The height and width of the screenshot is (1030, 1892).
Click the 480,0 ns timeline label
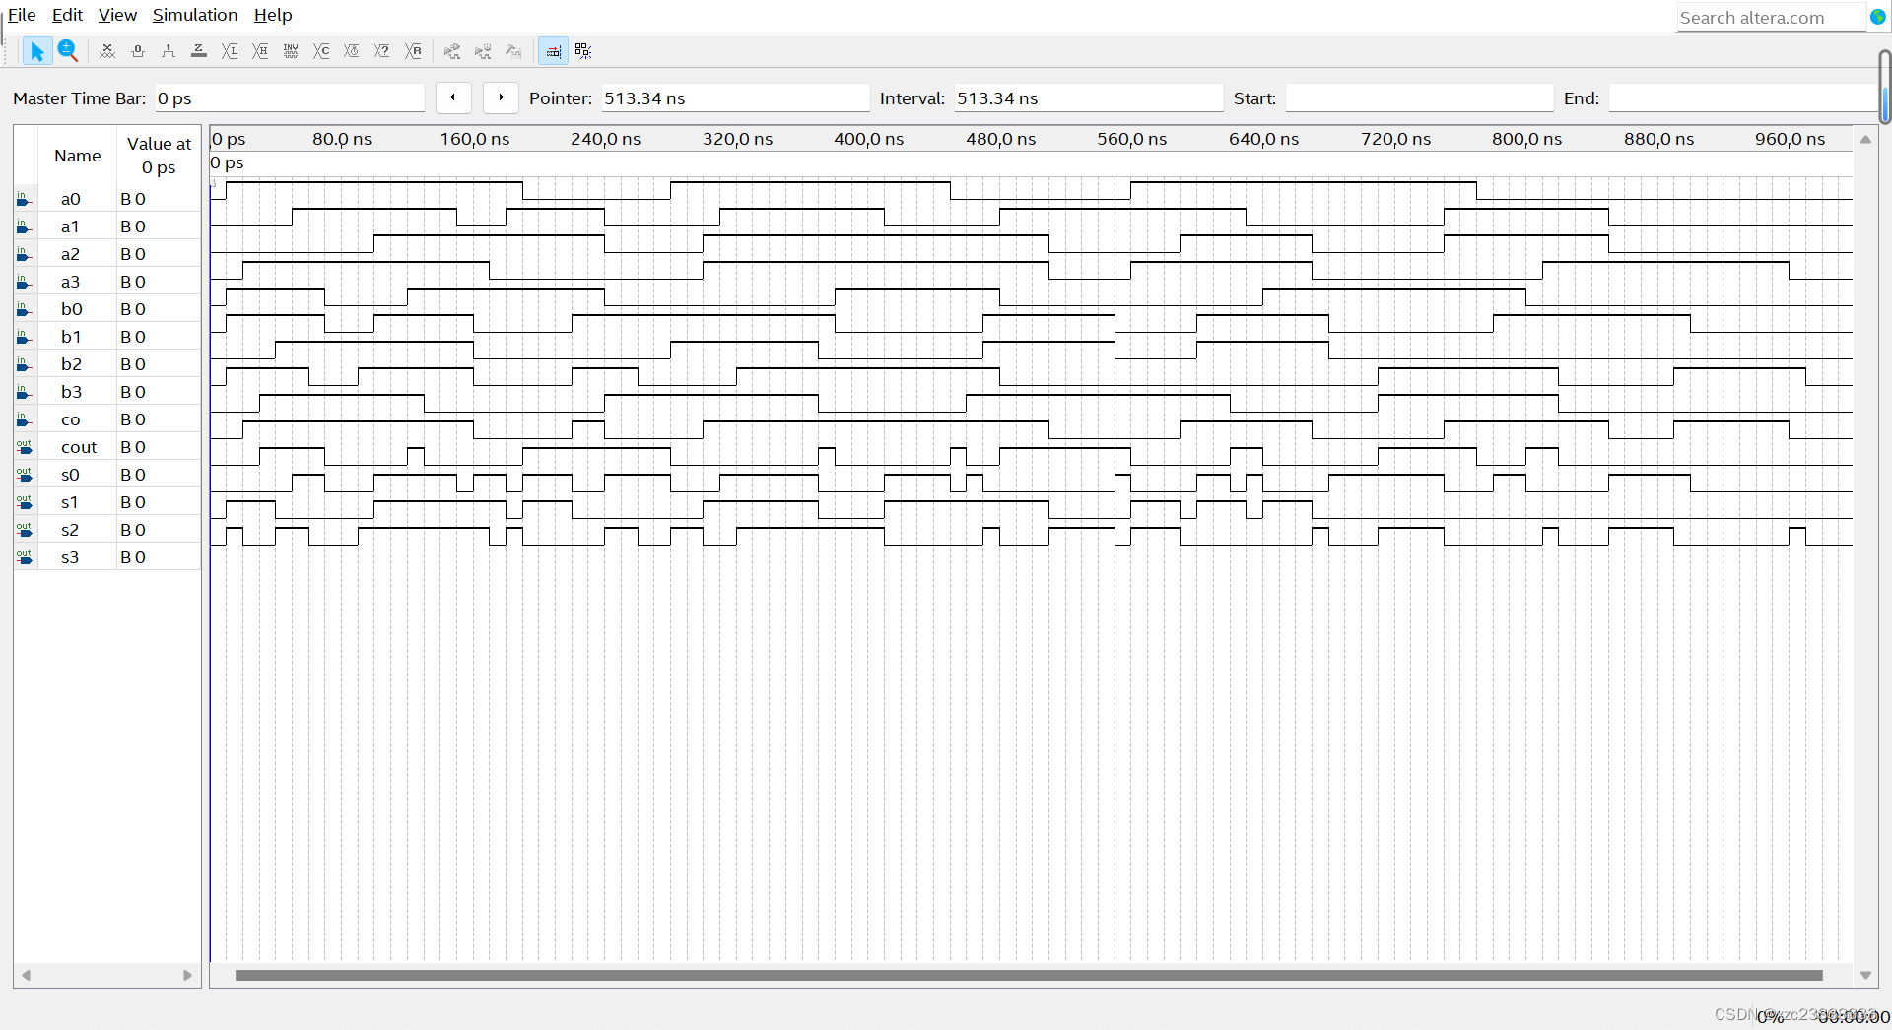coord(1000,139)
